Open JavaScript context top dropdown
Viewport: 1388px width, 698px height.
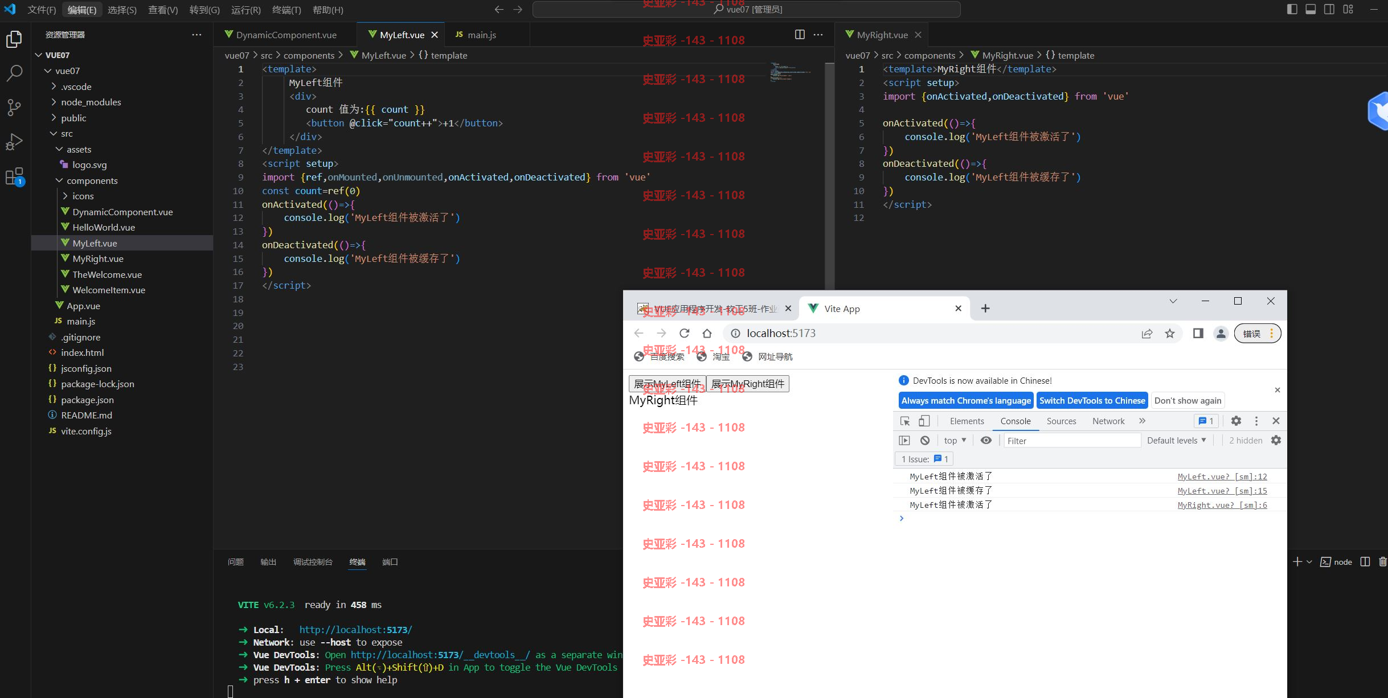[955, 440]
